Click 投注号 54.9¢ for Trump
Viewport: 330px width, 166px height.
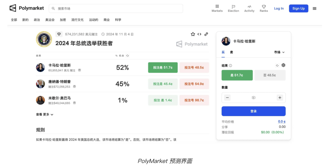(x=194, y=84)
